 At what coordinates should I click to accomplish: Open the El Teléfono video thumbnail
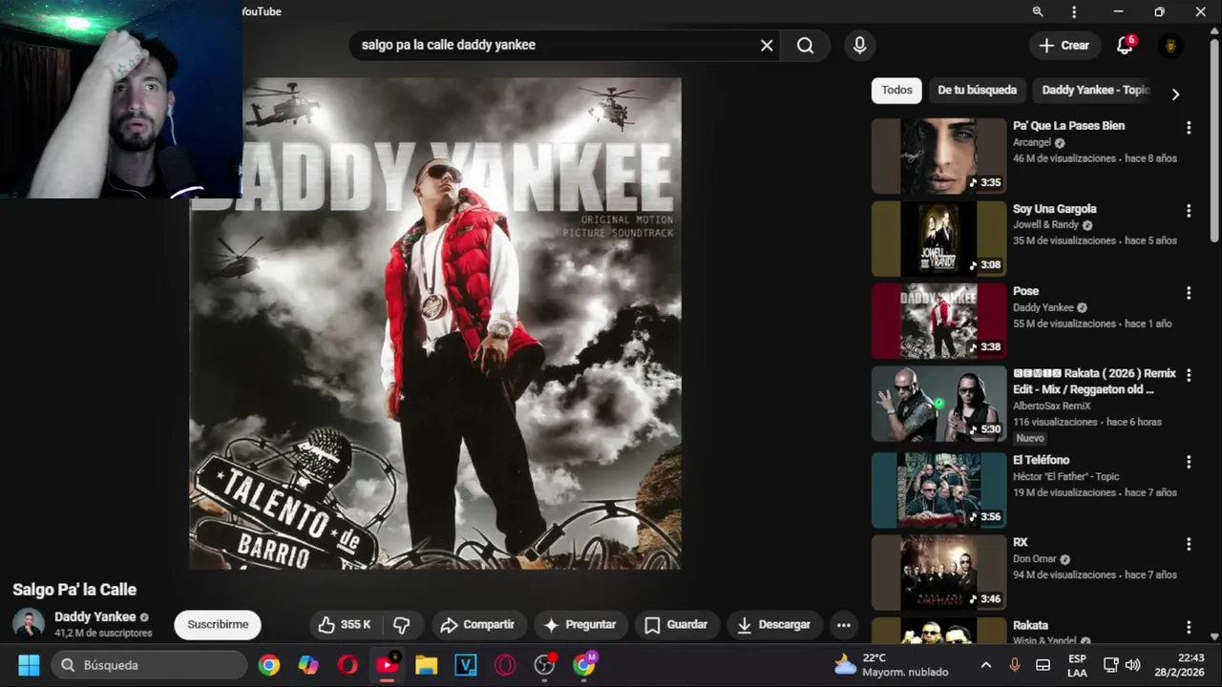[x=938, y=490]
